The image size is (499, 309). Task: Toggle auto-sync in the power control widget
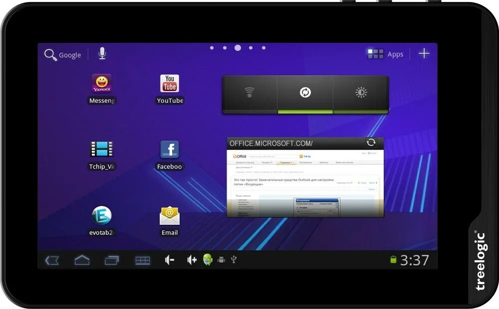305,94
